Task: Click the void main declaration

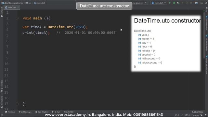Action: [36, 18]
